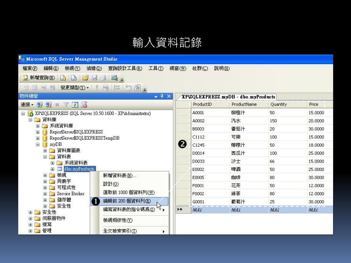Choose 編輯前 200 個資料列(E) from context menu
Screen dimensions: 351x263
click(129, 201)
